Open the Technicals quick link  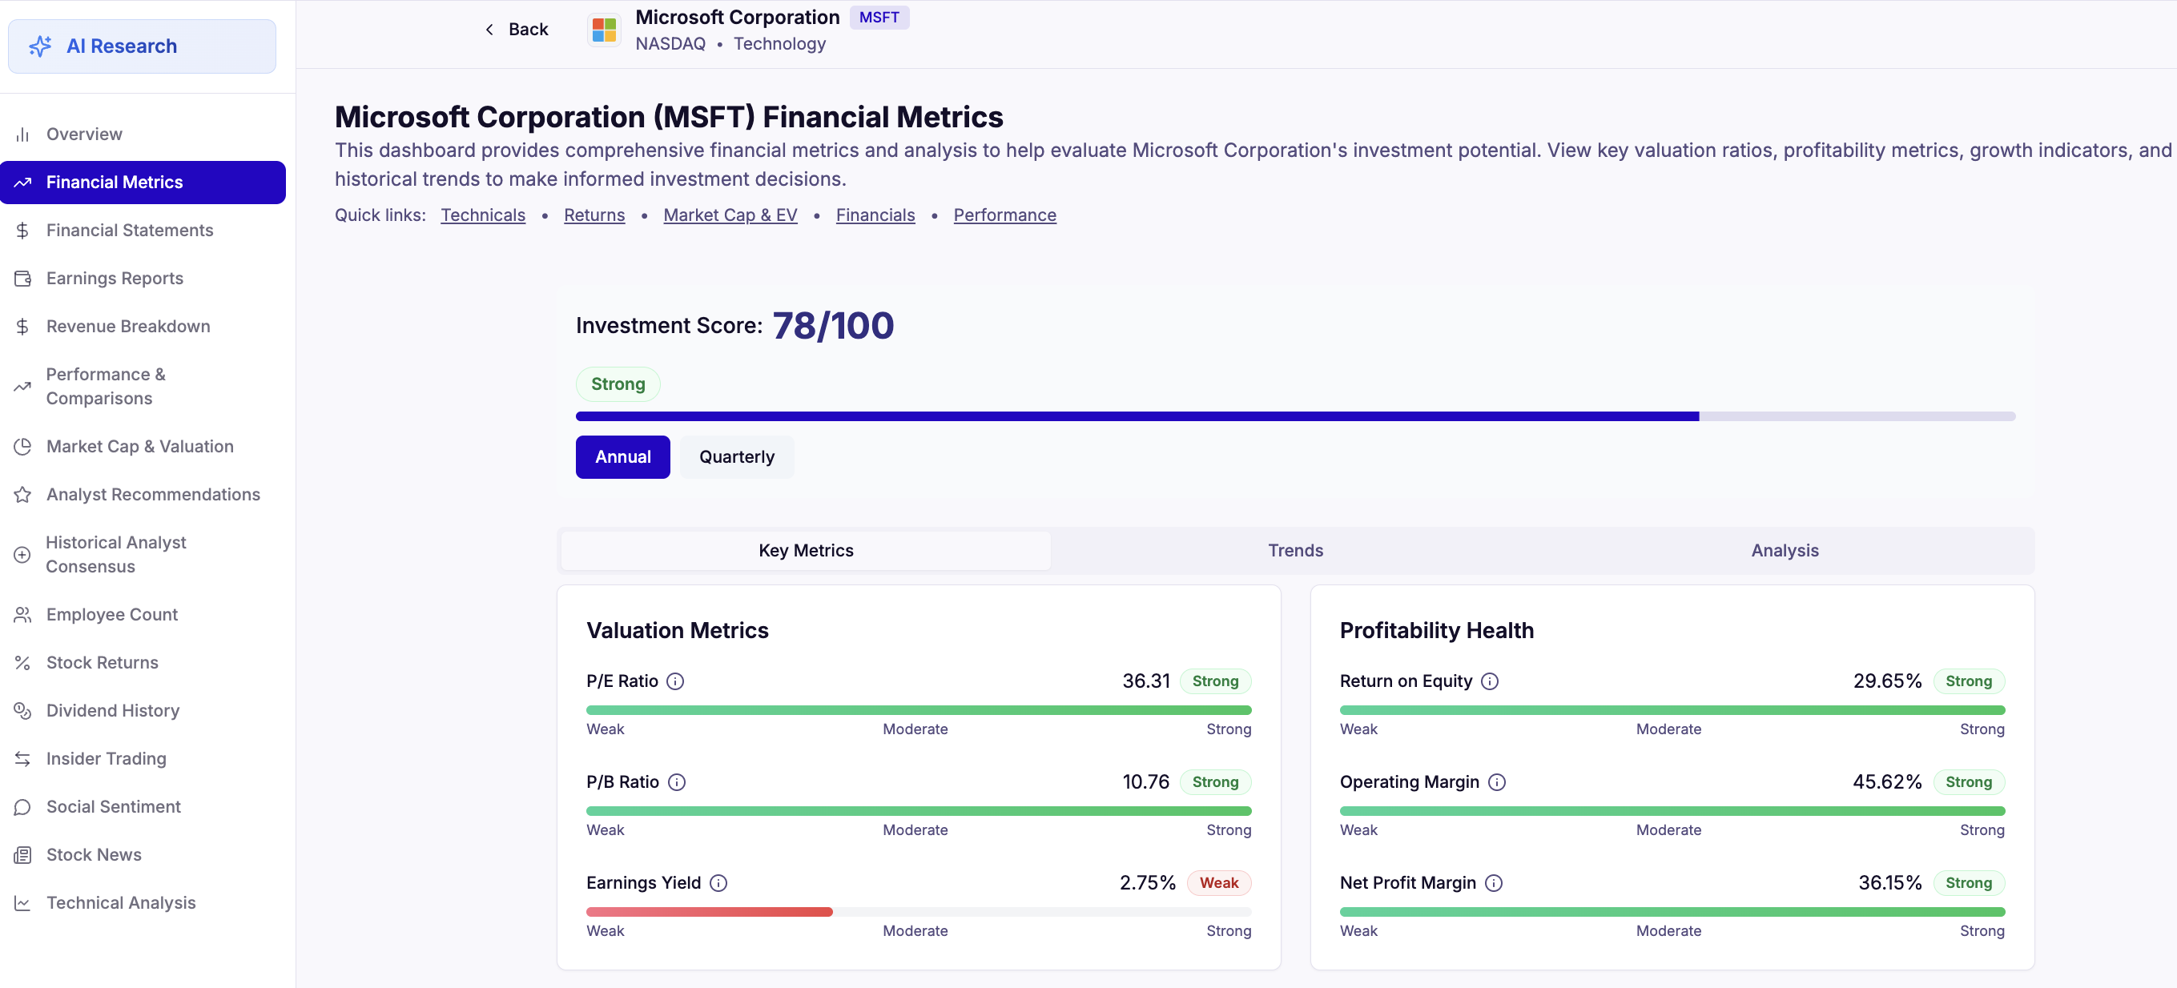482,215
